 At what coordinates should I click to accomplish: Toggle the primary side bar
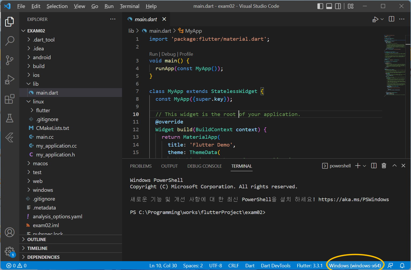(320, 6)
